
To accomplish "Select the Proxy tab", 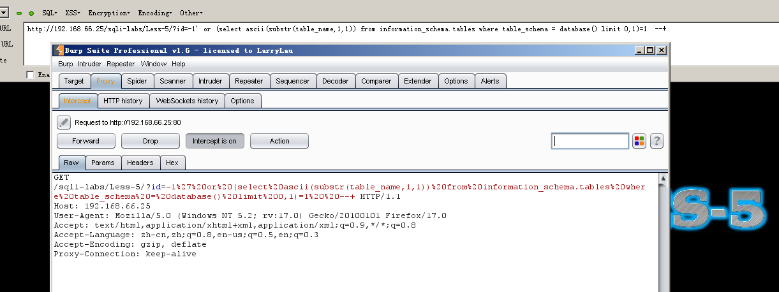I will point(105,81).
